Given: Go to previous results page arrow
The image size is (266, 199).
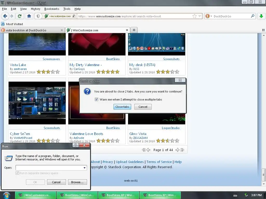Looking at the screenshot, I should click(x=148, y=150).
